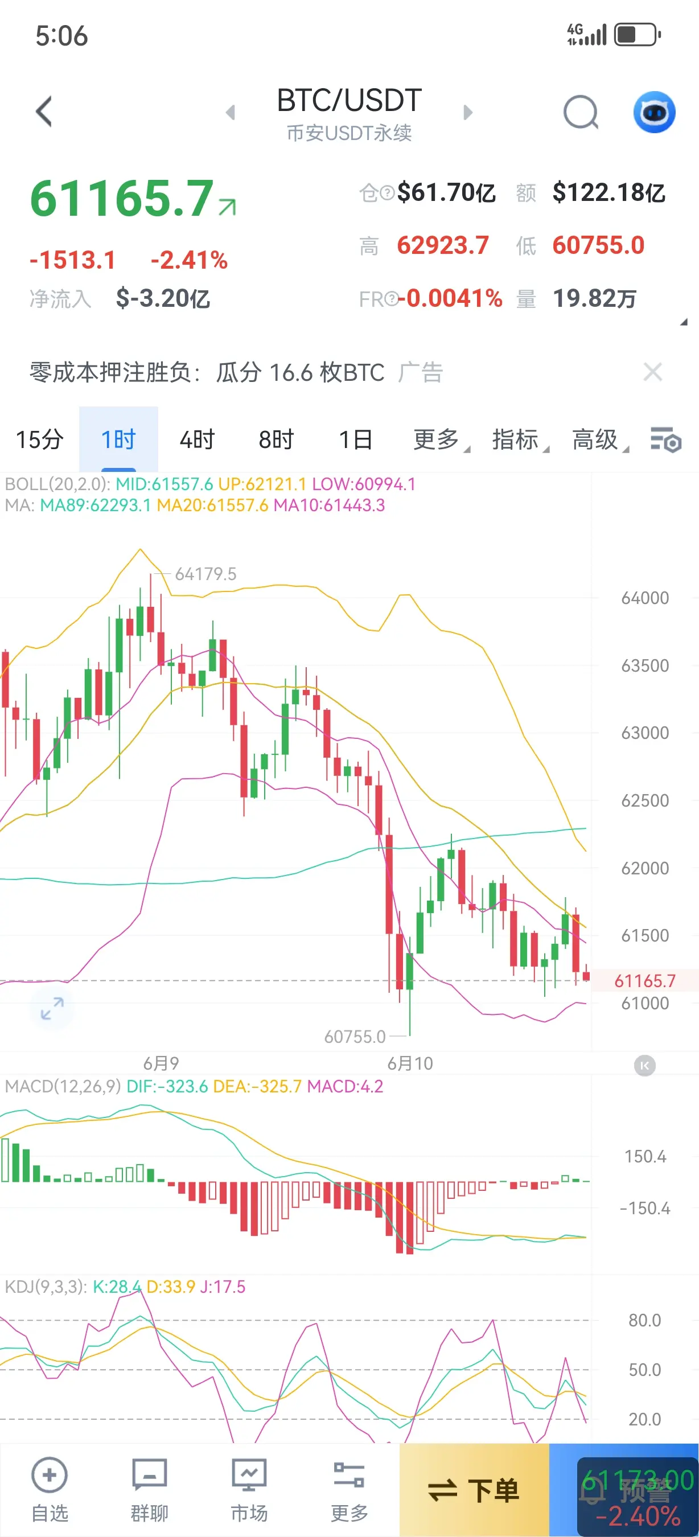Open the blue robot assistant icon

click(653, 112)
